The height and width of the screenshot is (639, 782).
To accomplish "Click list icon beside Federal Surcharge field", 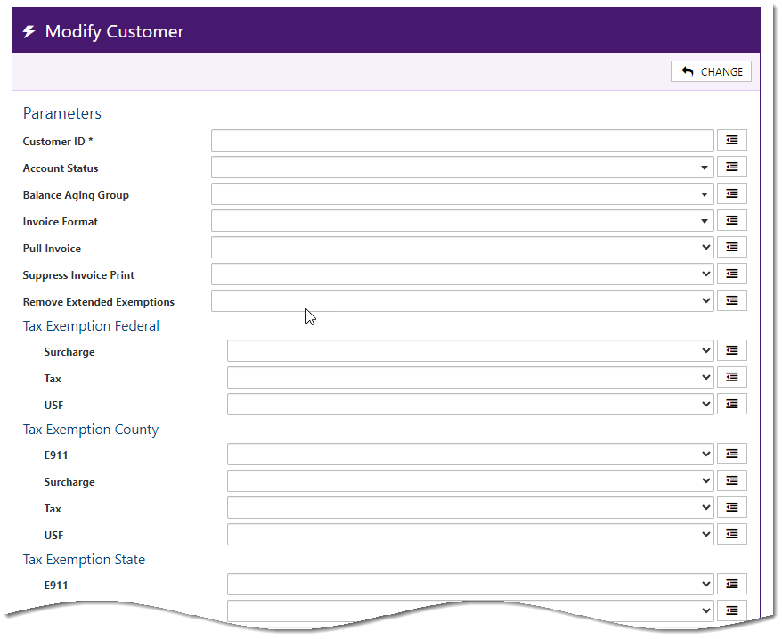I will pyautogui.click(x=731, y=351).
